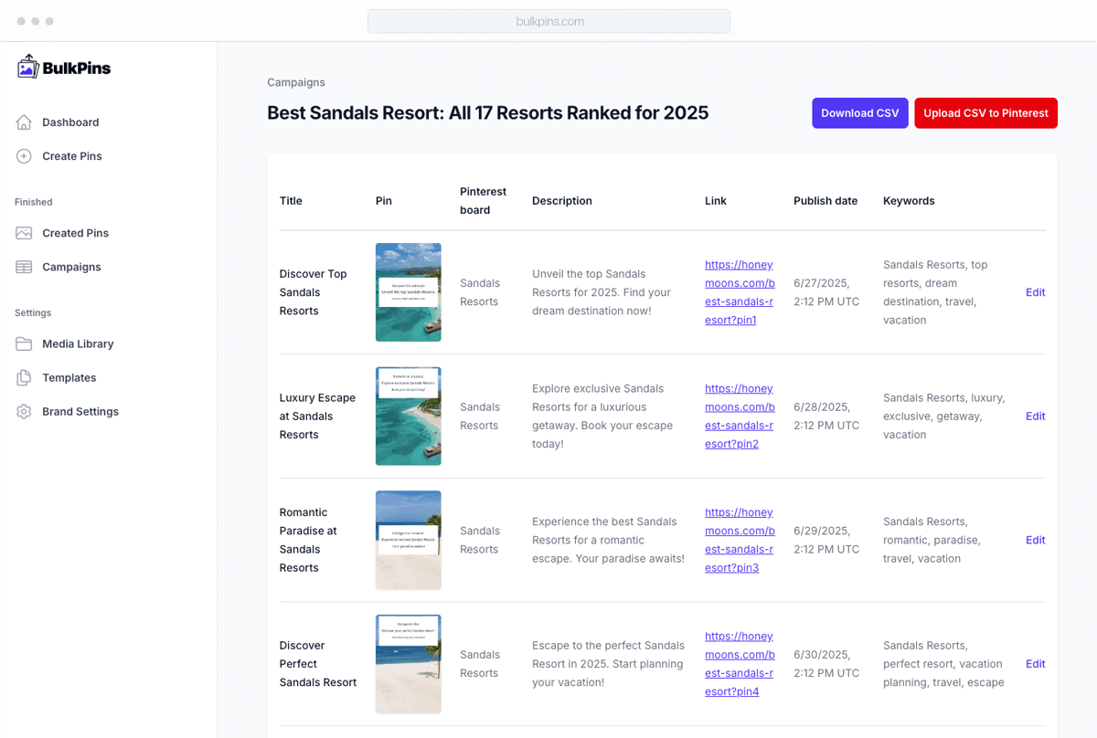Screen dimensions: 1097x738
Task: Click description starting Unveil the top Sandals
Action: [602, 292]
